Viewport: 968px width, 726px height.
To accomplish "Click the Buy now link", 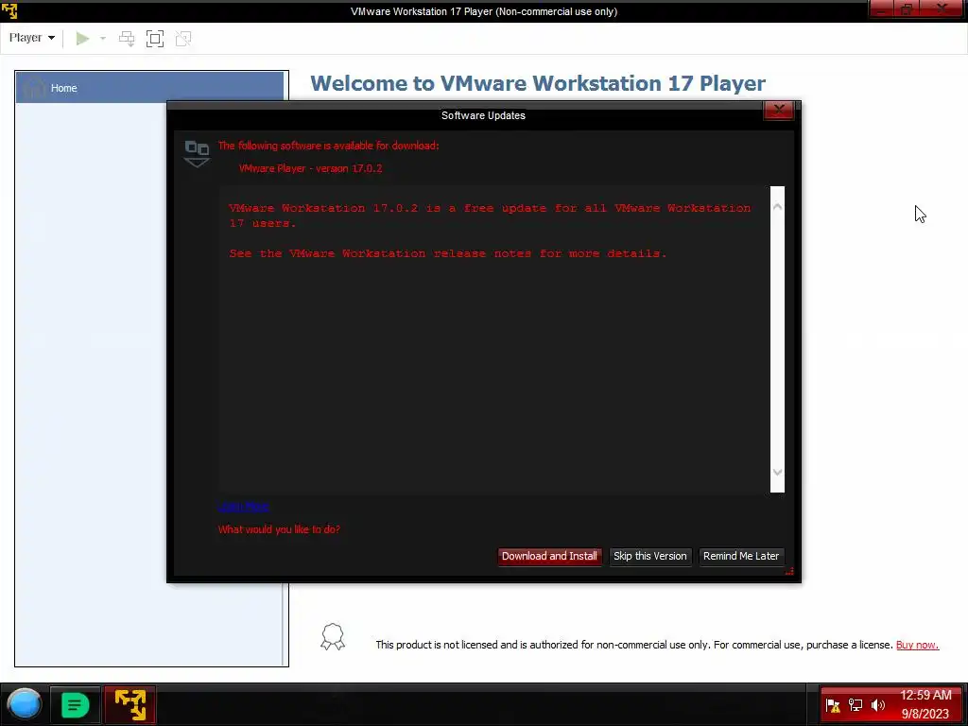I will click(x=917, y=645).
